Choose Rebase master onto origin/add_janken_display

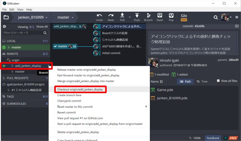[86, 70]
